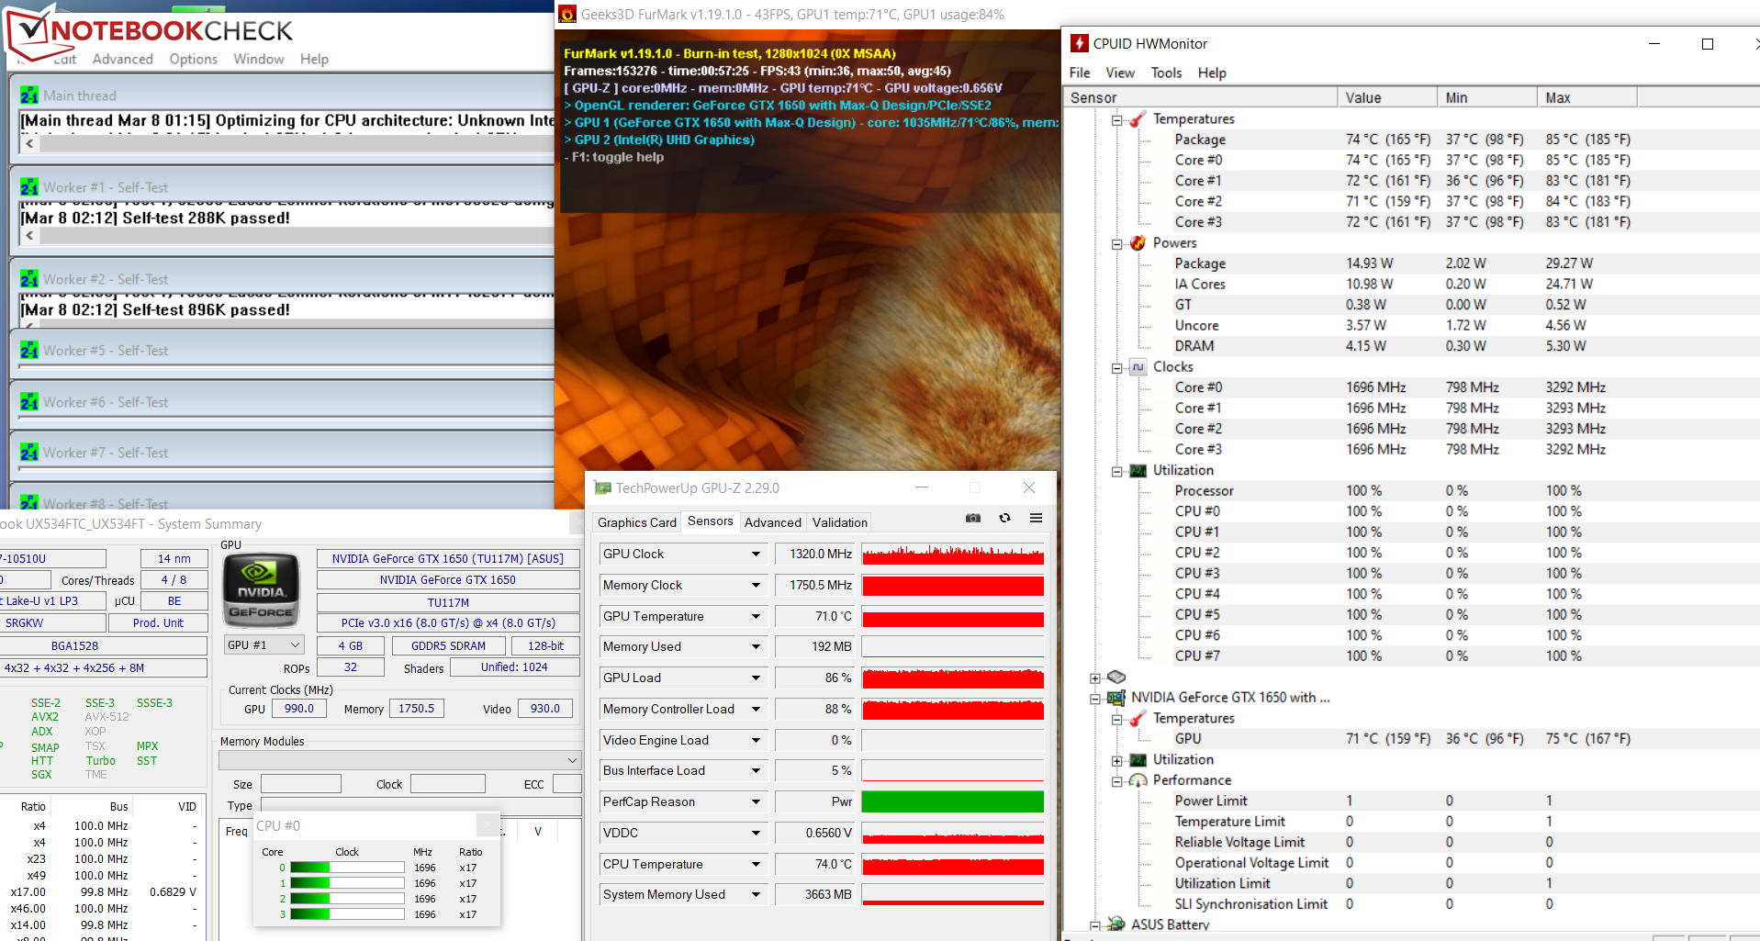Switch to GPU-Z Advanced tab
1760x941 pixels.
(773, 522)
